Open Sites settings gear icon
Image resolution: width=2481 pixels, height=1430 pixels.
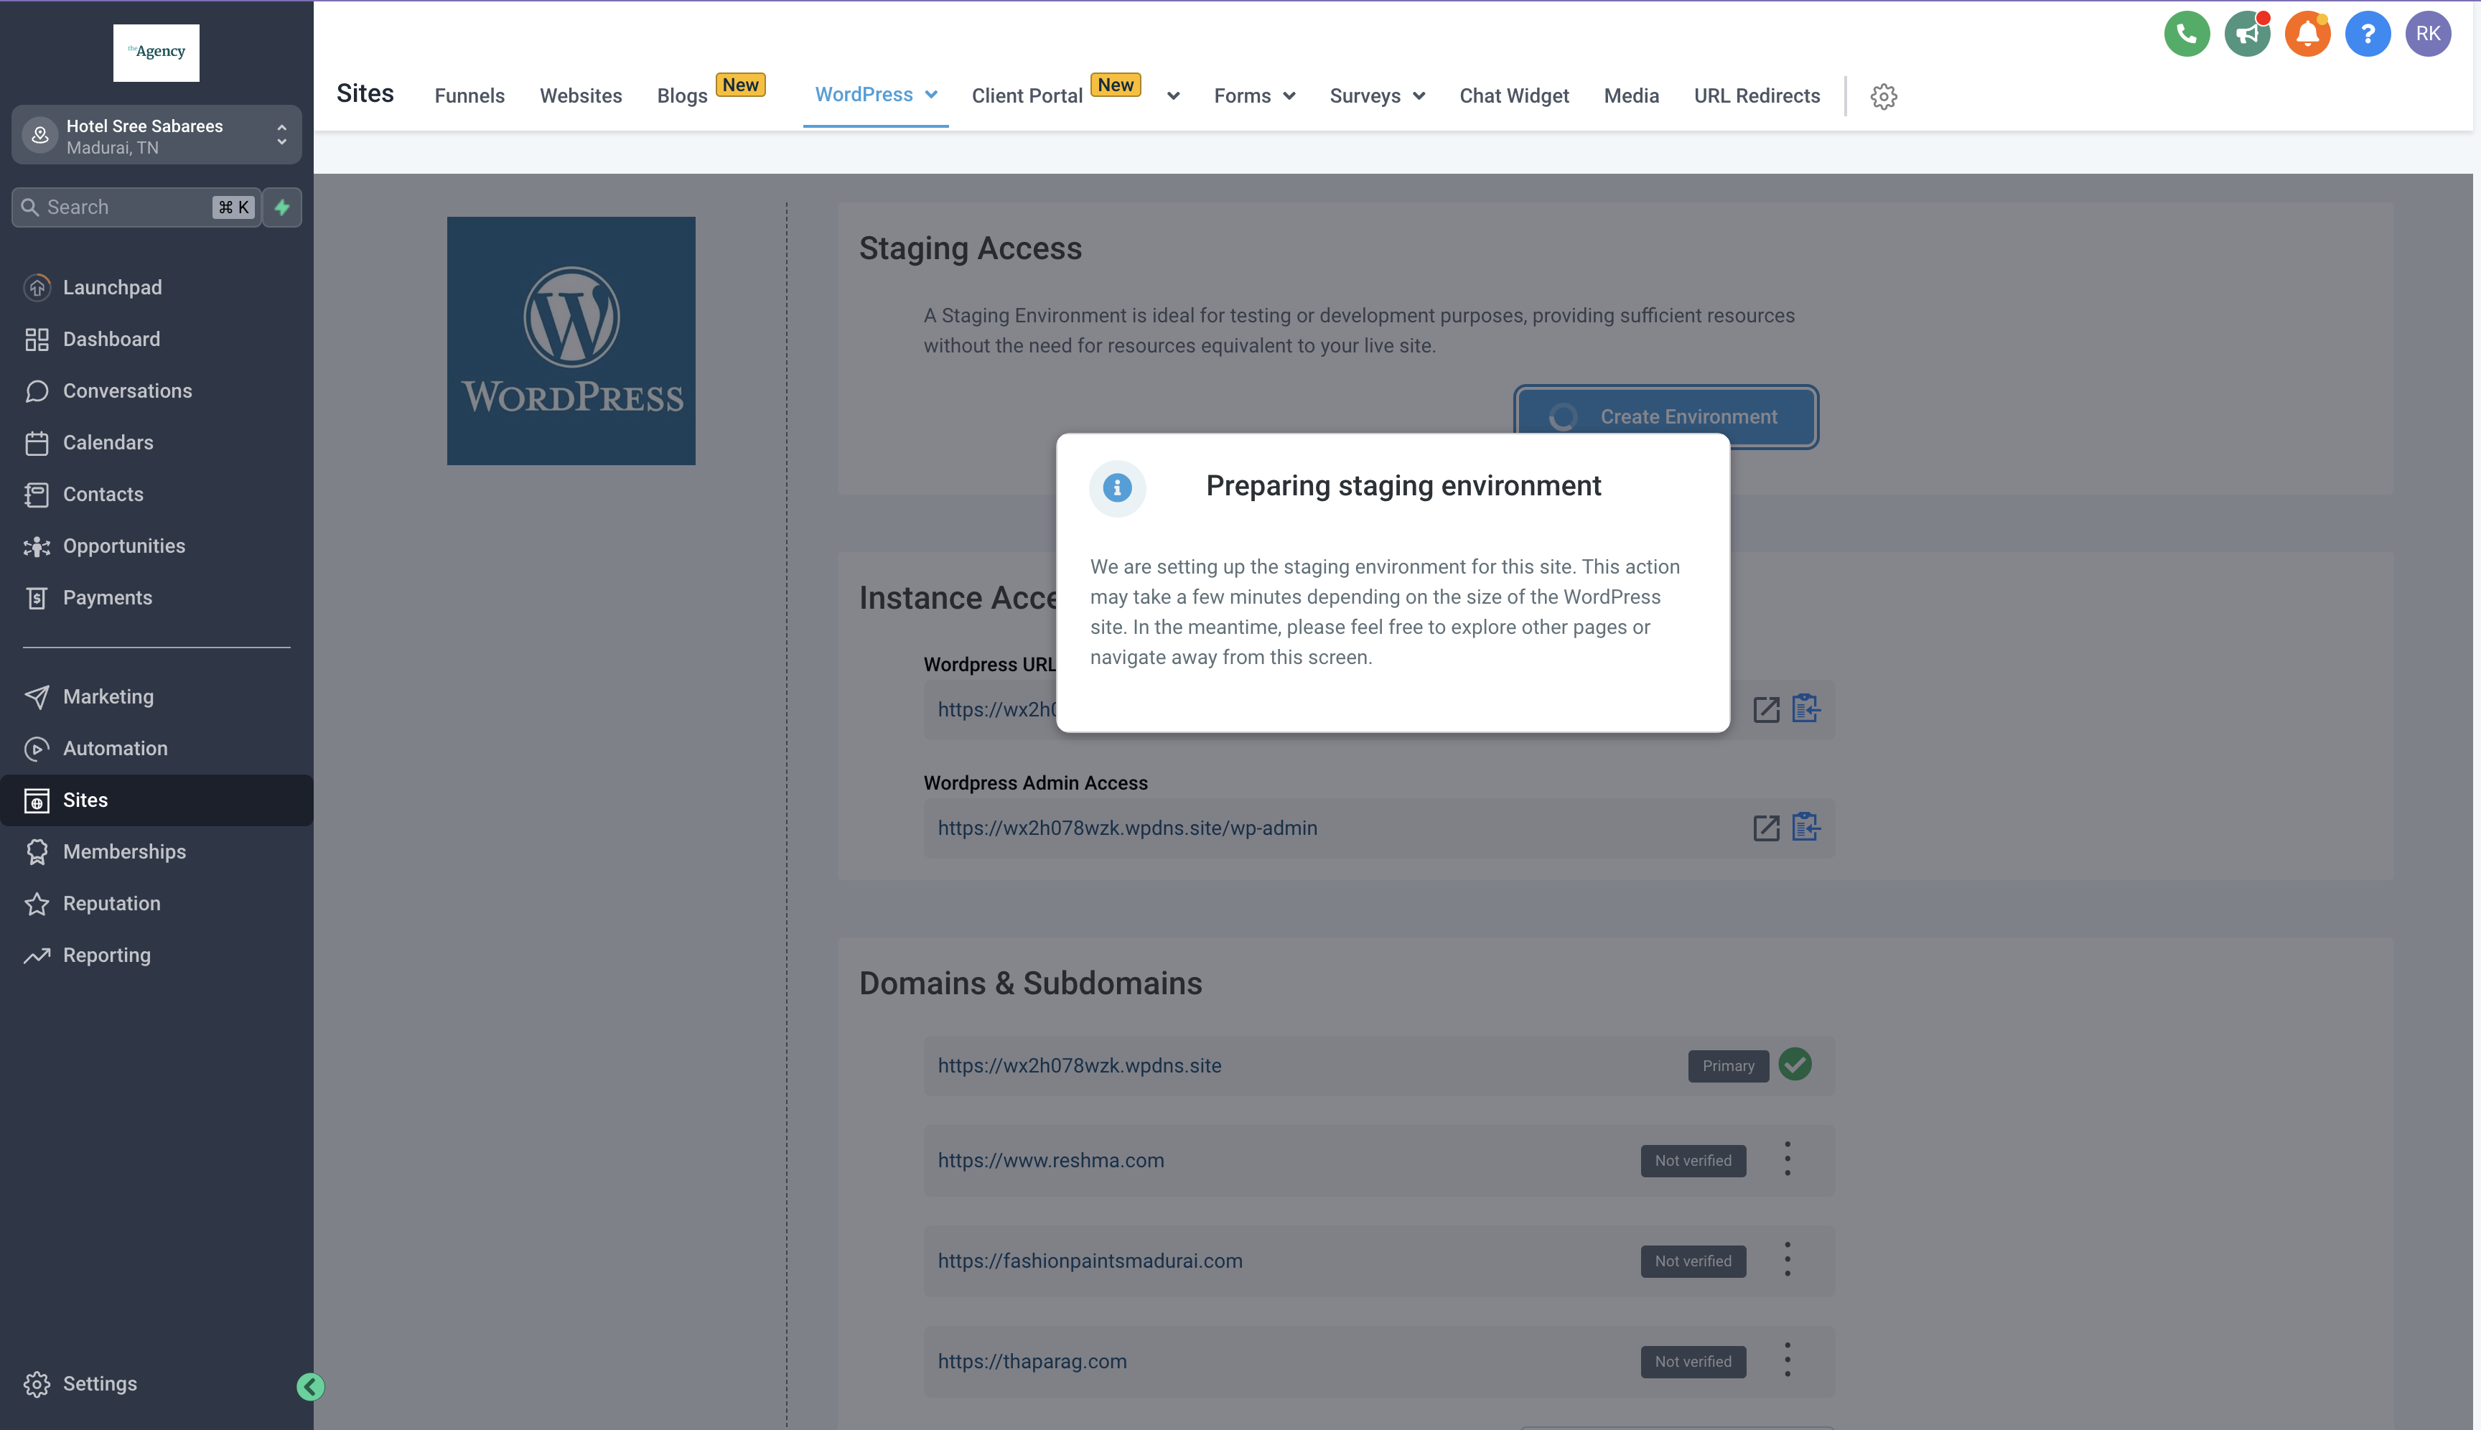1883,96
